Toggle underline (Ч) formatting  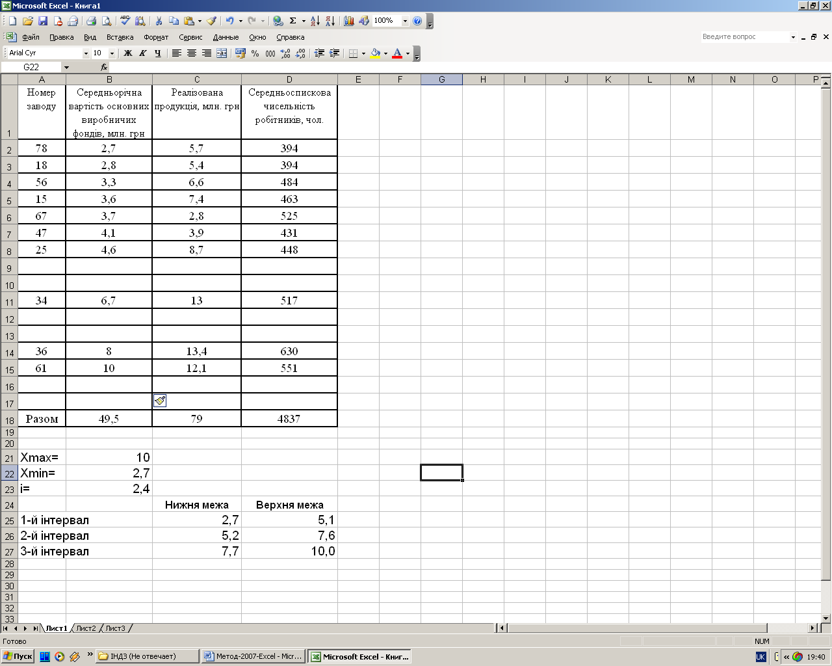click(x=158, y=53)
